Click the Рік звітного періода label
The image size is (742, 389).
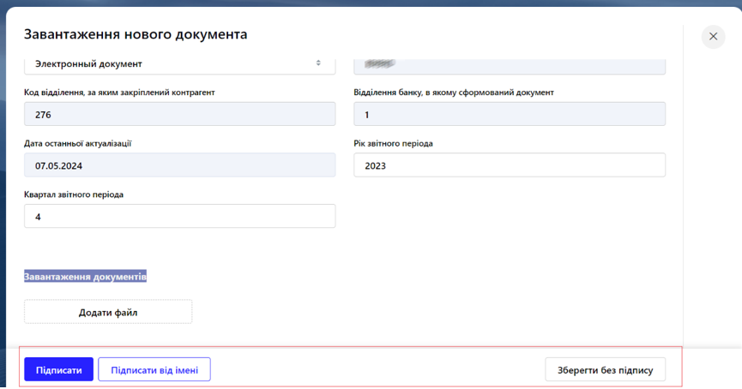click(x=393, y=143)
